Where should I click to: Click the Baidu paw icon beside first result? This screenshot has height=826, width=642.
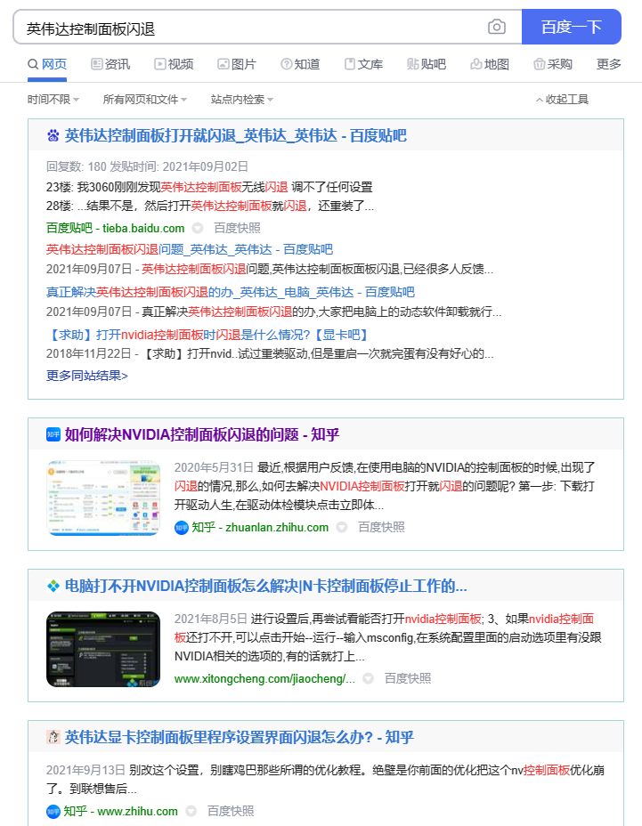(53, 136)
